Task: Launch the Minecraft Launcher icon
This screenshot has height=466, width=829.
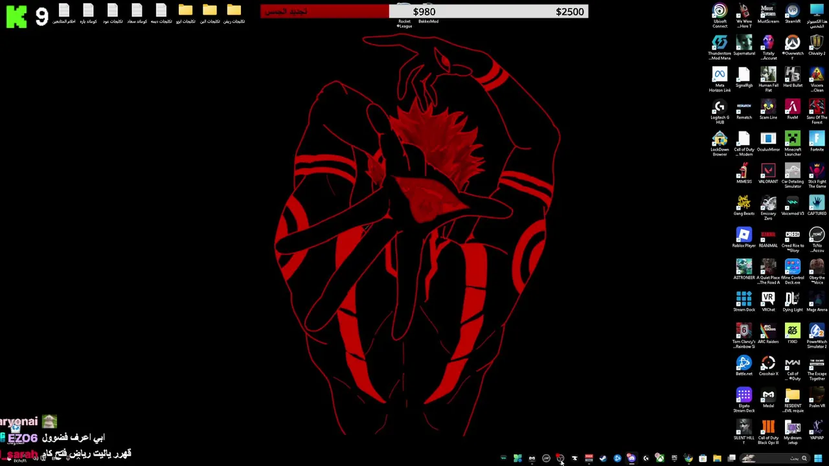Action: tap(793, 144)
